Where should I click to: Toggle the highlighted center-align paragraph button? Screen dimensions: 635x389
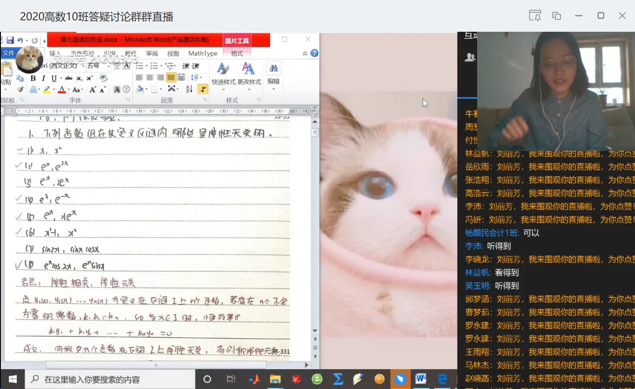point(171,78)
